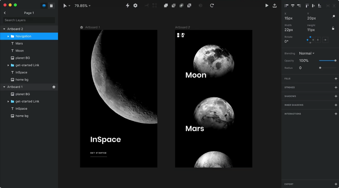Toggle the aspect ratio lock

click(x=333, y=28)
